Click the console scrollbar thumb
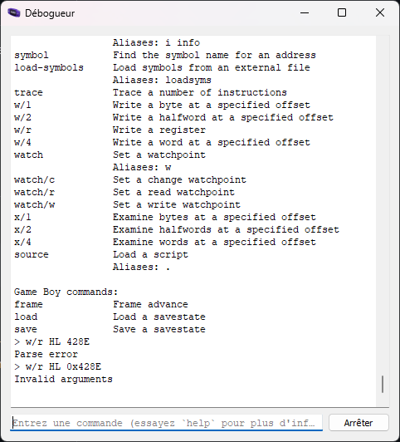The height and width of the screenshot is (442, 400). [x=383, y=384]
